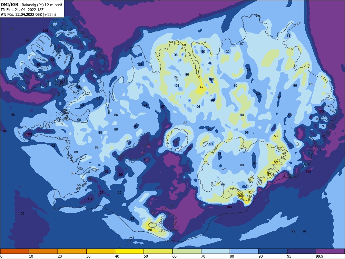The height and width of the screenshot is (259, 345).
Task: Click the 'IT: Fim. 21. 04. 2022 18Z' line
Action: pyautogui.click(x=22, y=10)
